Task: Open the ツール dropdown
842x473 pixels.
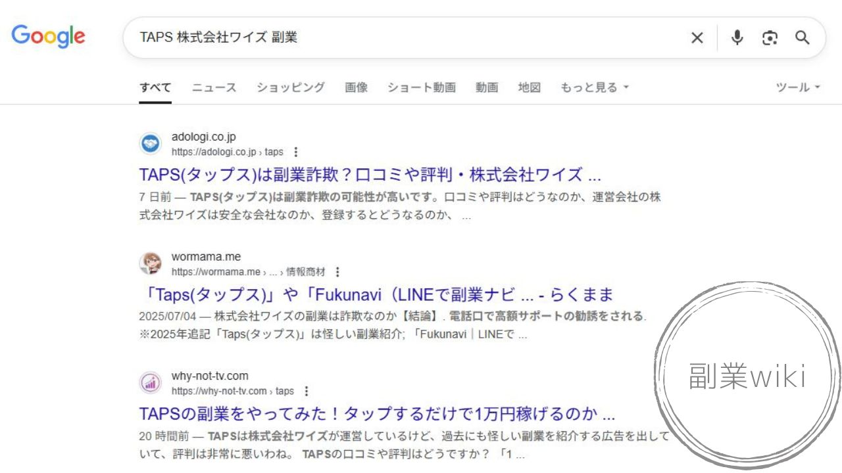Action: pos(798,87)
